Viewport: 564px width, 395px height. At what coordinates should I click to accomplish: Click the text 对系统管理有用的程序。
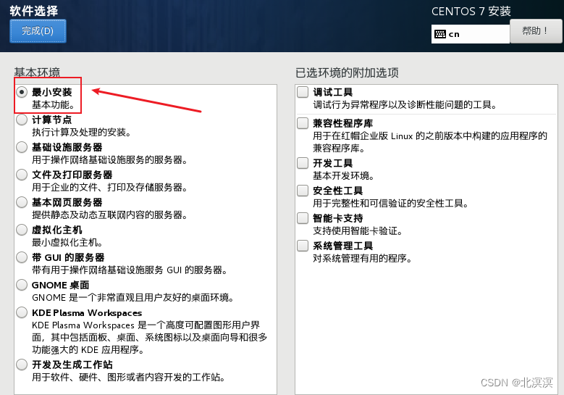[362, 258]
